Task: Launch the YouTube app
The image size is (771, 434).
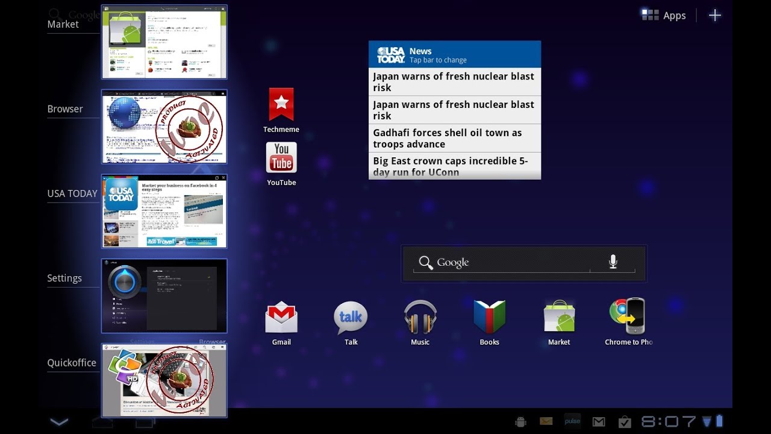Action: [281, 158]
